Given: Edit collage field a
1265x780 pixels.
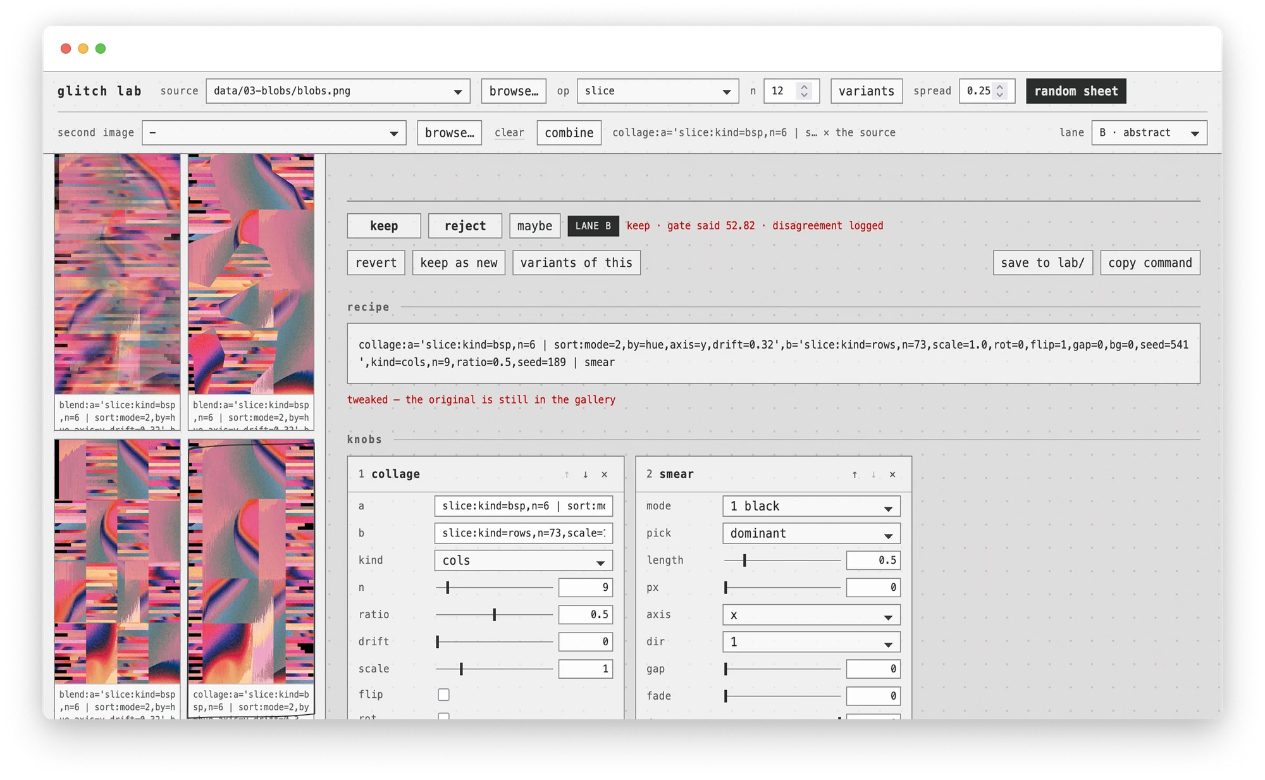Looking at the screenshot, I should point(524,506).
